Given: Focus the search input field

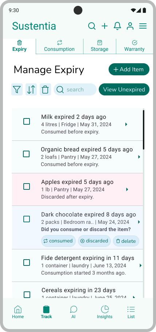Looking at the screenshot, I should click(x=75, y=89).
